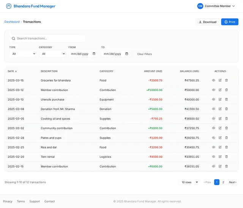Delete the Utensils purchase transaction
The width and height of the screenshot is (243, 208).
[226, 99]
